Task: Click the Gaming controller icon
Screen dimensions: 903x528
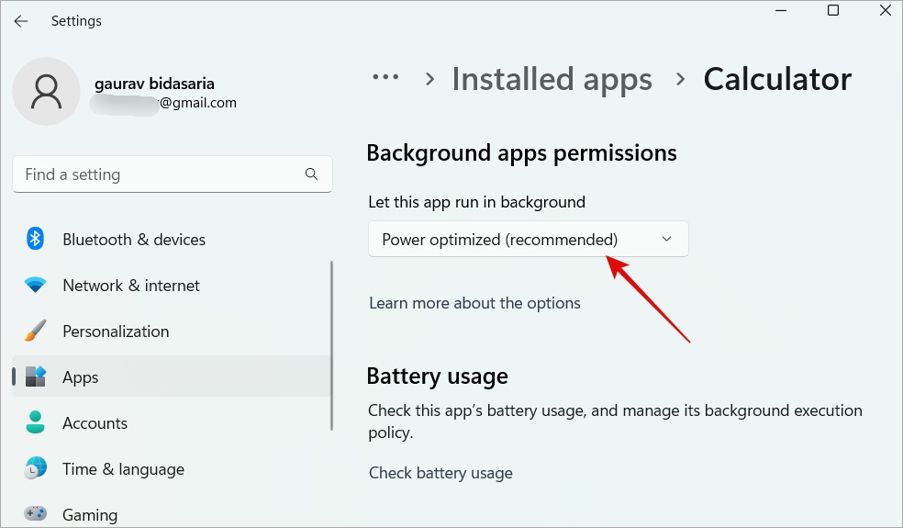Action: pyautogui.click(x=36, y=514)
